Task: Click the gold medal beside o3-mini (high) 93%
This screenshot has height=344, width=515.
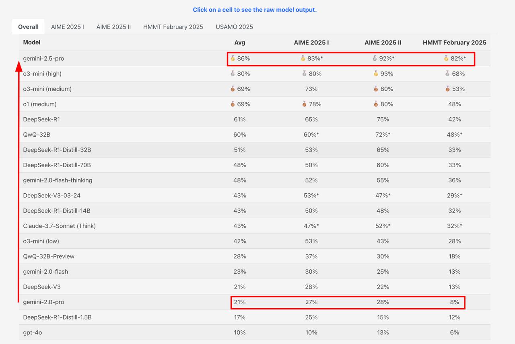Action: point(376,74)
